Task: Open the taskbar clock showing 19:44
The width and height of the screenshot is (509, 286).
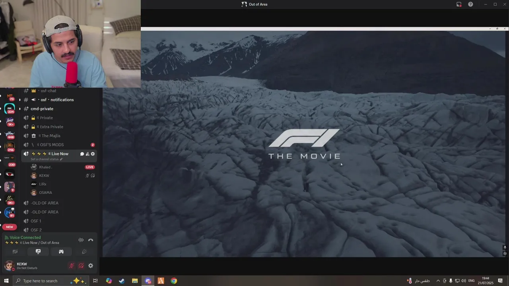Action: tap(486, 281)
